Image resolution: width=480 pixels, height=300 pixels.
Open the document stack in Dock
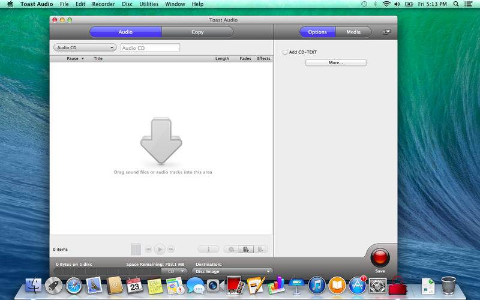click(x=428, y=286)
